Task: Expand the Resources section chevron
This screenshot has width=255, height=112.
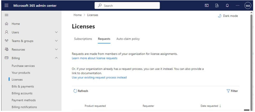Action: pos(57,49)
